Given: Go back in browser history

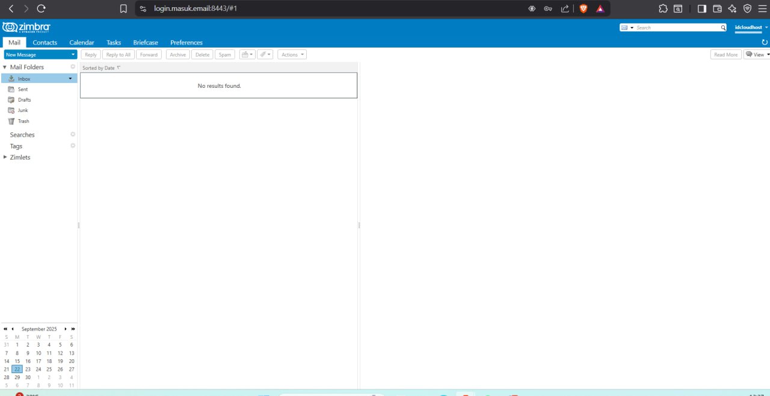Looking at the screenshot, I should [11, 8].
